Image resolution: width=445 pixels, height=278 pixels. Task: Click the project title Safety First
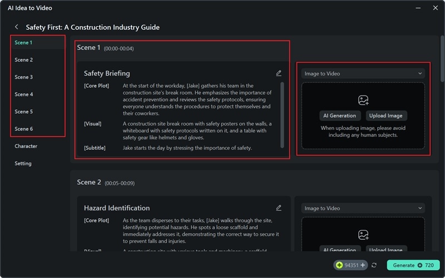tap(92, 27)
